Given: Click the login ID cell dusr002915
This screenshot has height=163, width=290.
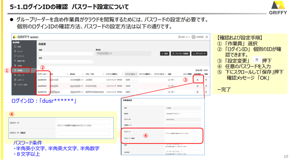Looking at the screenshot, I should tap(42, 80).
